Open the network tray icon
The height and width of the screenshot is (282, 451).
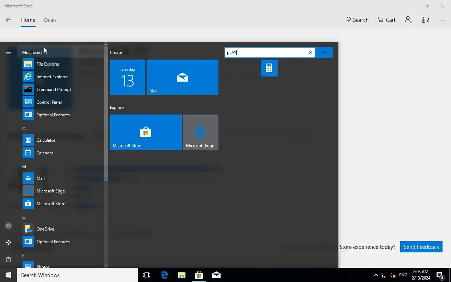[384, 275]
